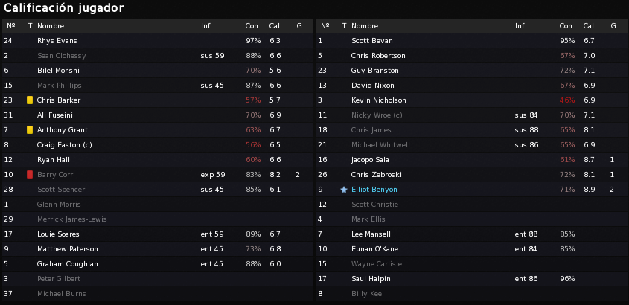Click Chris Barker's yellow card icon
Viewport: 629px width, 305px height.
(x=30, y=100)
